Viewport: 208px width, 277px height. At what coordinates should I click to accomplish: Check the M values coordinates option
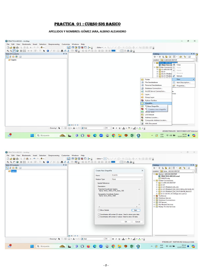pyautogui.click(x=99, y=214)
